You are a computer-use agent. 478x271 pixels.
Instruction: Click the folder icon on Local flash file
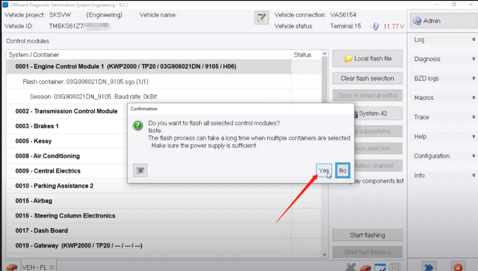(348, 58)
